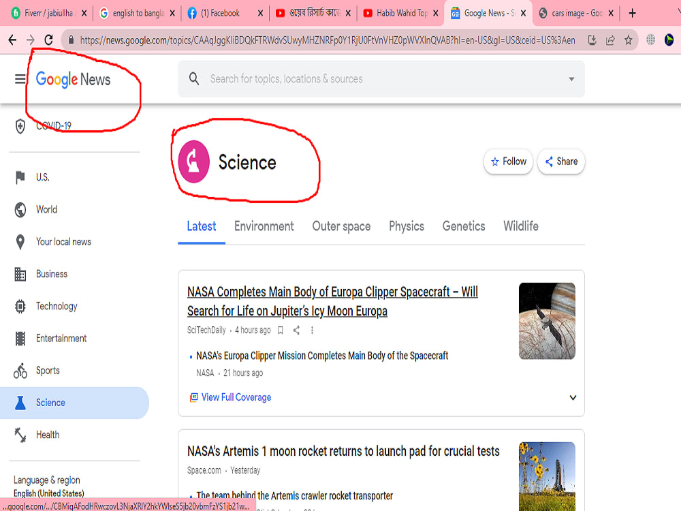Open the NASA Europa Clipper headline
Screen dimensions: 681x511
tap(332, 301)
